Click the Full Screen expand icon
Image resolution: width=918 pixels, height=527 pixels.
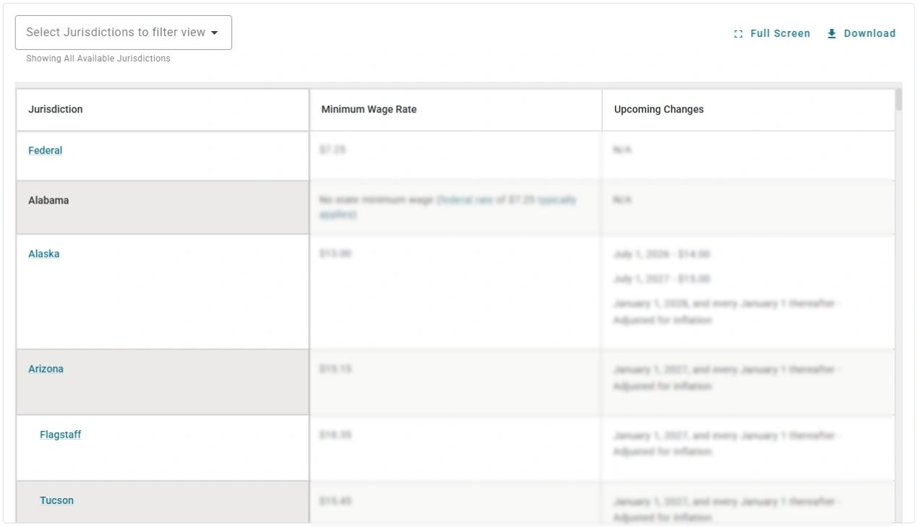click(738, 34)
